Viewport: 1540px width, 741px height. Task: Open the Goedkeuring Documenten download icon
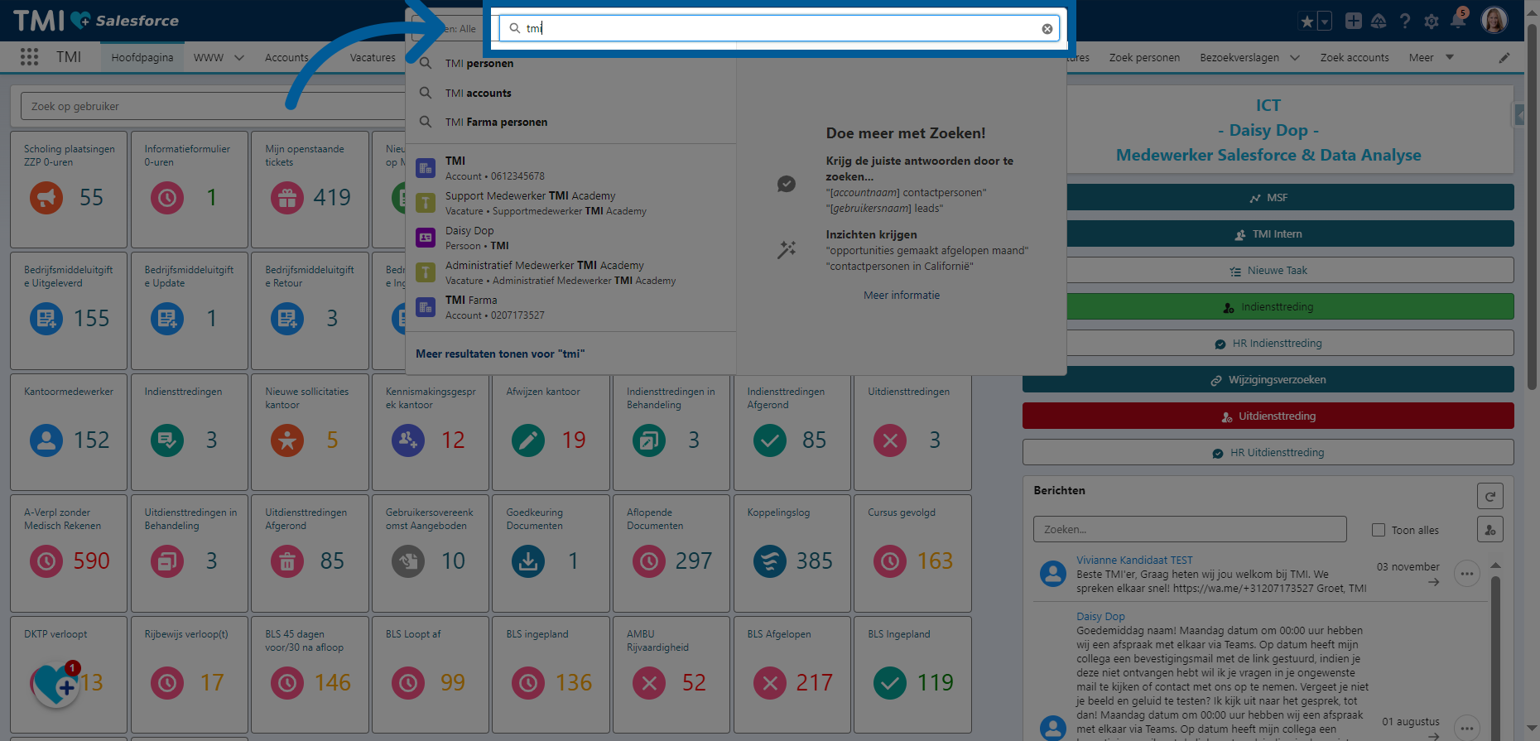point(528,561)
